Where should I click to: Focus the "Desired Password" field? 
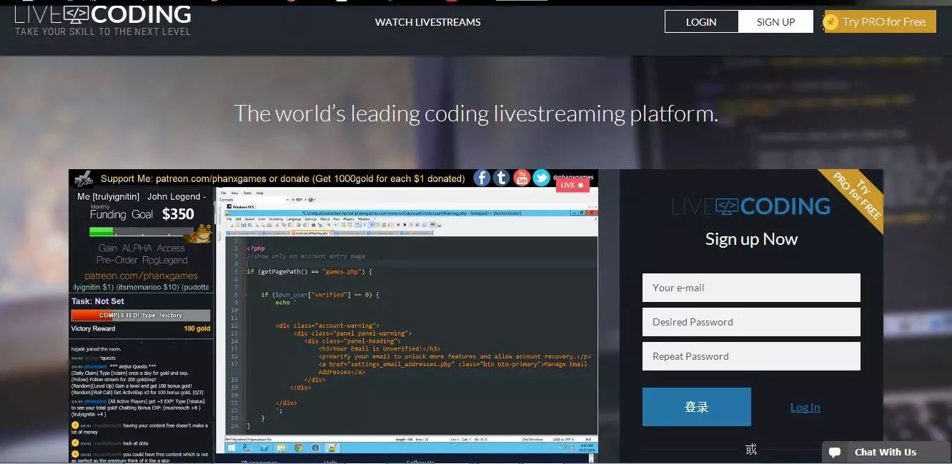tap(751, 322)
